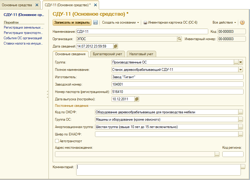
Task: Open the События ОС организаций link
Action: [x=23, y=38]
